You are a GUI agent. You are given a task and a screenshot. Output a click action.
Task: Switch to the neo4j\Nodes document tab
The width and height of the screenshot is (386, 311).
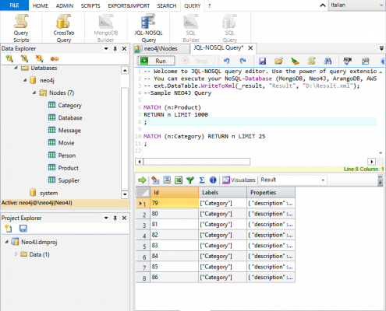162,48
